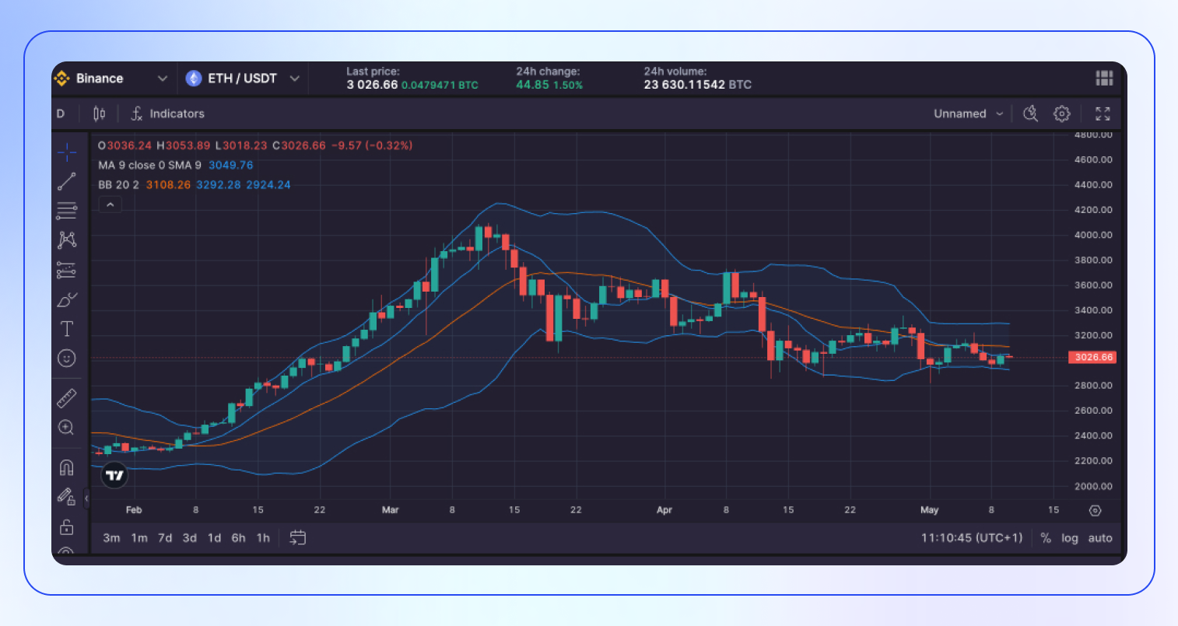Click the 2000.00 price axis label

tap(1093, 486)
